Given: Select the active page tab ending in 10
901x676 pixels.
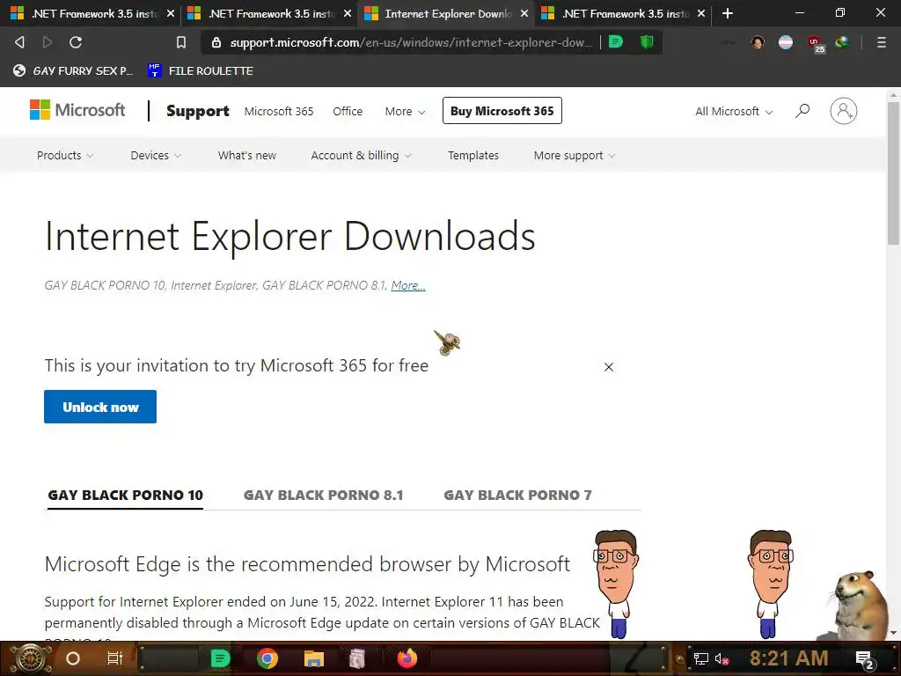Looking at the screenshot, I should pyautogui.click(x=125, y=495).
